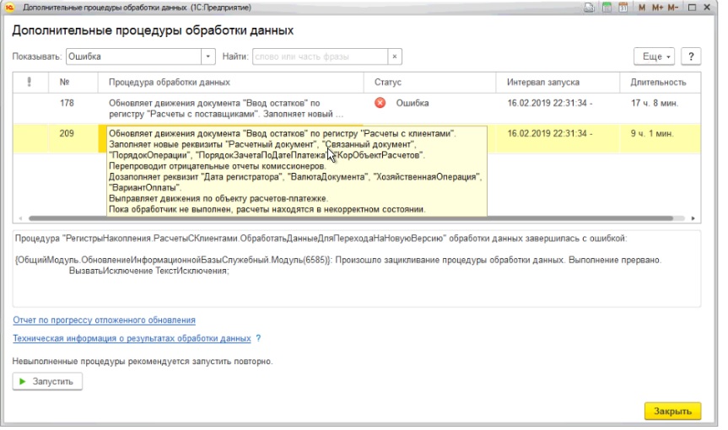Open the Еще dropdown menu
The width and height of the screenshot is (728, 430).
coord(655,56)
